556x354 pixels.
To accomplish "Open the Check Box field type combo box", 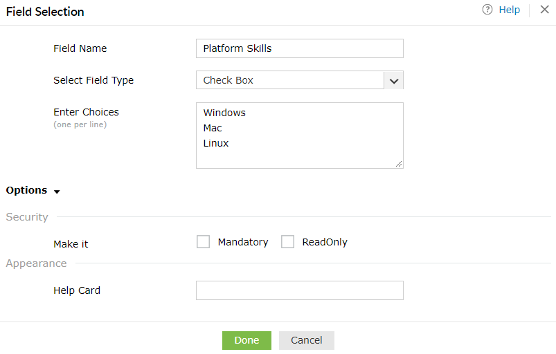I will (290, 80).
